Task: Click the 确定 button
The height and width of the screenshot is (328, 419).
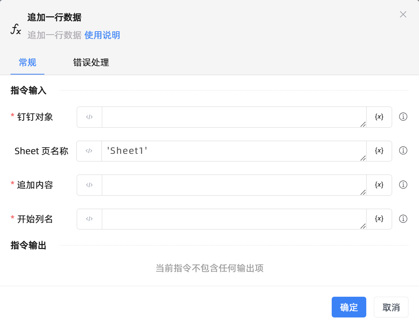Action: (349, 307)
